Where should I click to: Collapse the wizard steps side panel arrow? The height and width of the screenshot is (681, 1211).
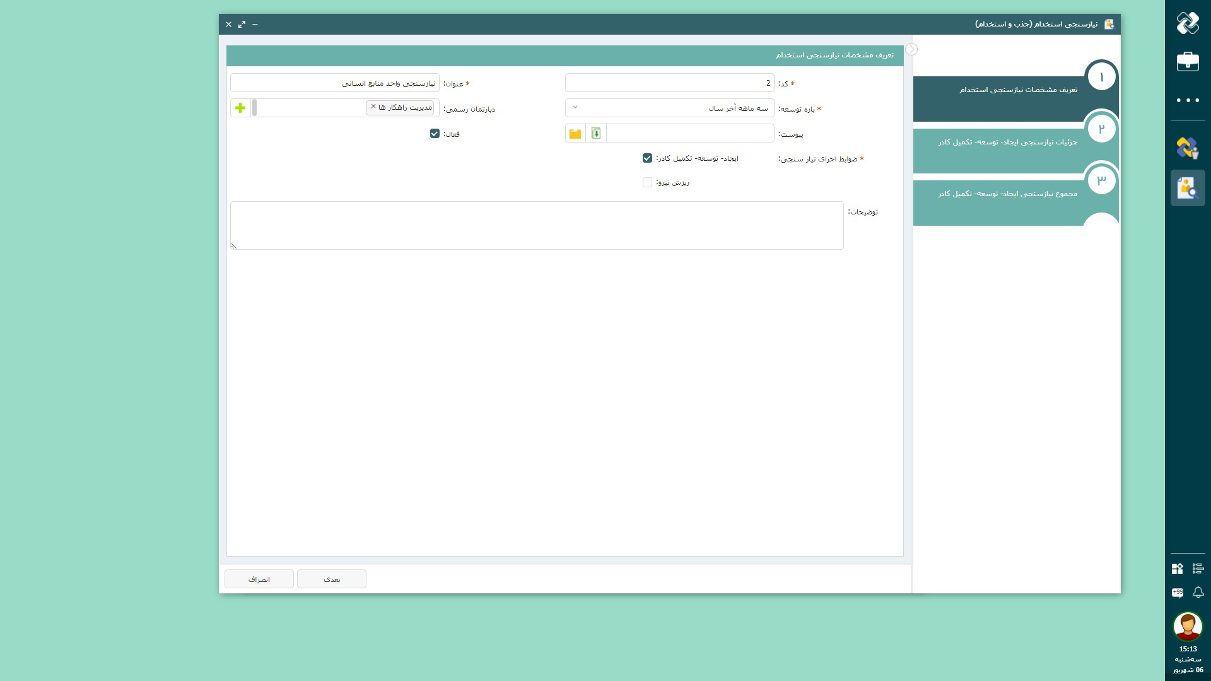pos(911,49)
